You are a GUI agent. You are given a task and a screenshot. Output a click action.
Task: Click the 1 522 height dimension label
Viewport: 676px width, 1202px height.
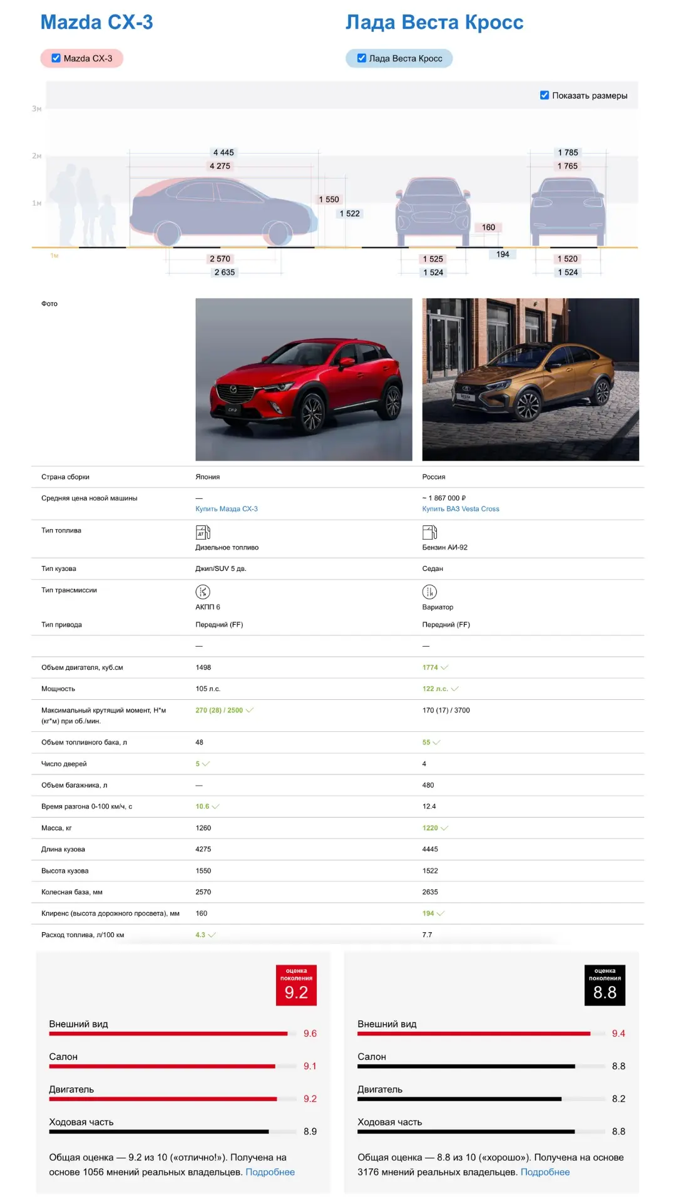[349, 213]
